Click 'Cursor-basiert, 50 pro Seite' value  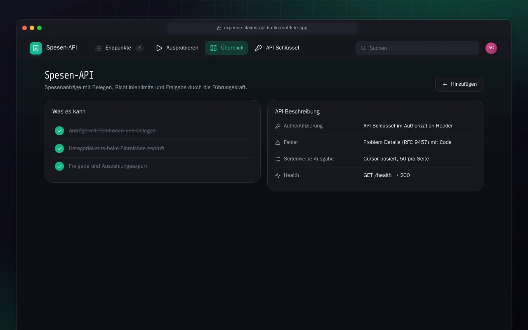coord(396,159)
